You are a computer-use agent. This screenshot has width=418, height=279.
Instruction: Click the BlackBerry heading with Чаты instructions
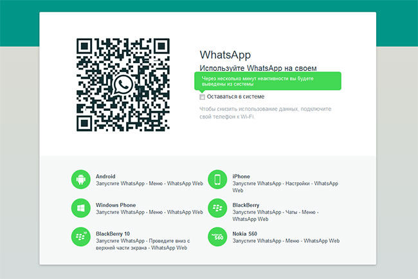point(246,205)
